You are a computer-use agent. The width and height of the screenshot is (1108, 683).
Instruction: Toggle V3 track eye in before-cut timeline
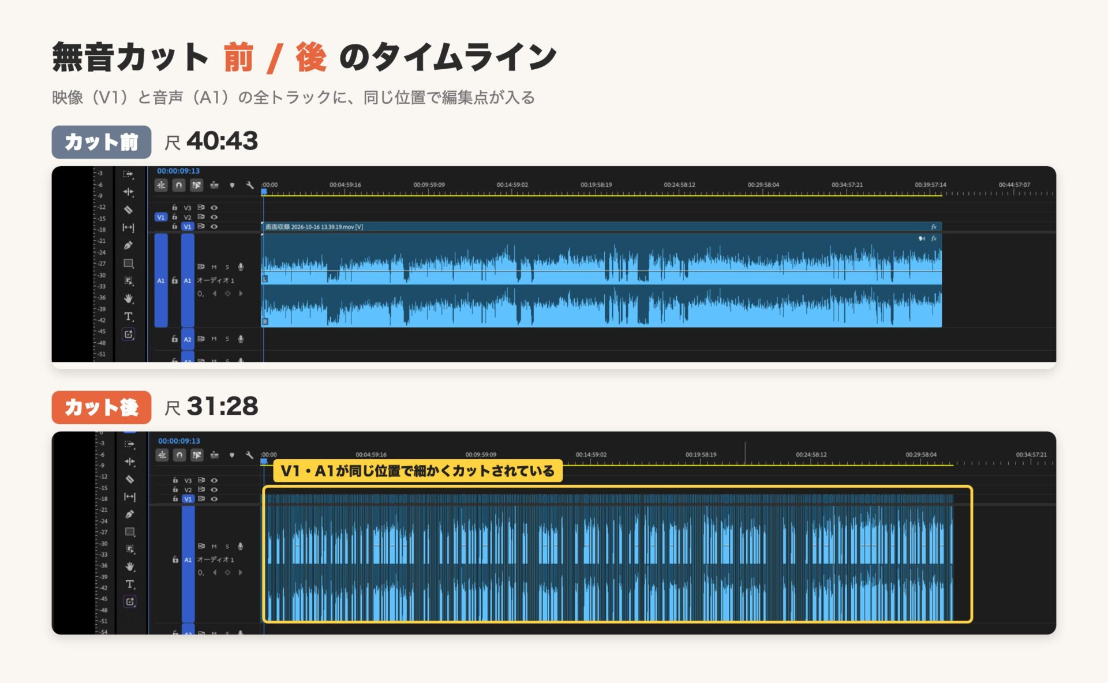[214, 207]
